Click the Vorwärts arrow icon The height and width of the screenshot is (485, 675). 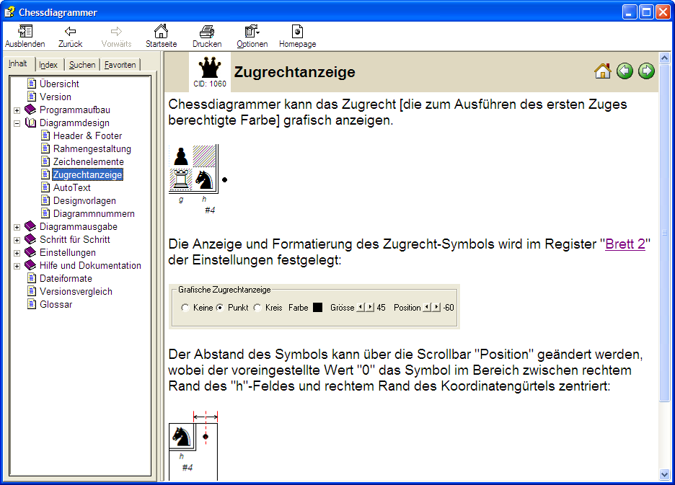(x=116, y=32)
